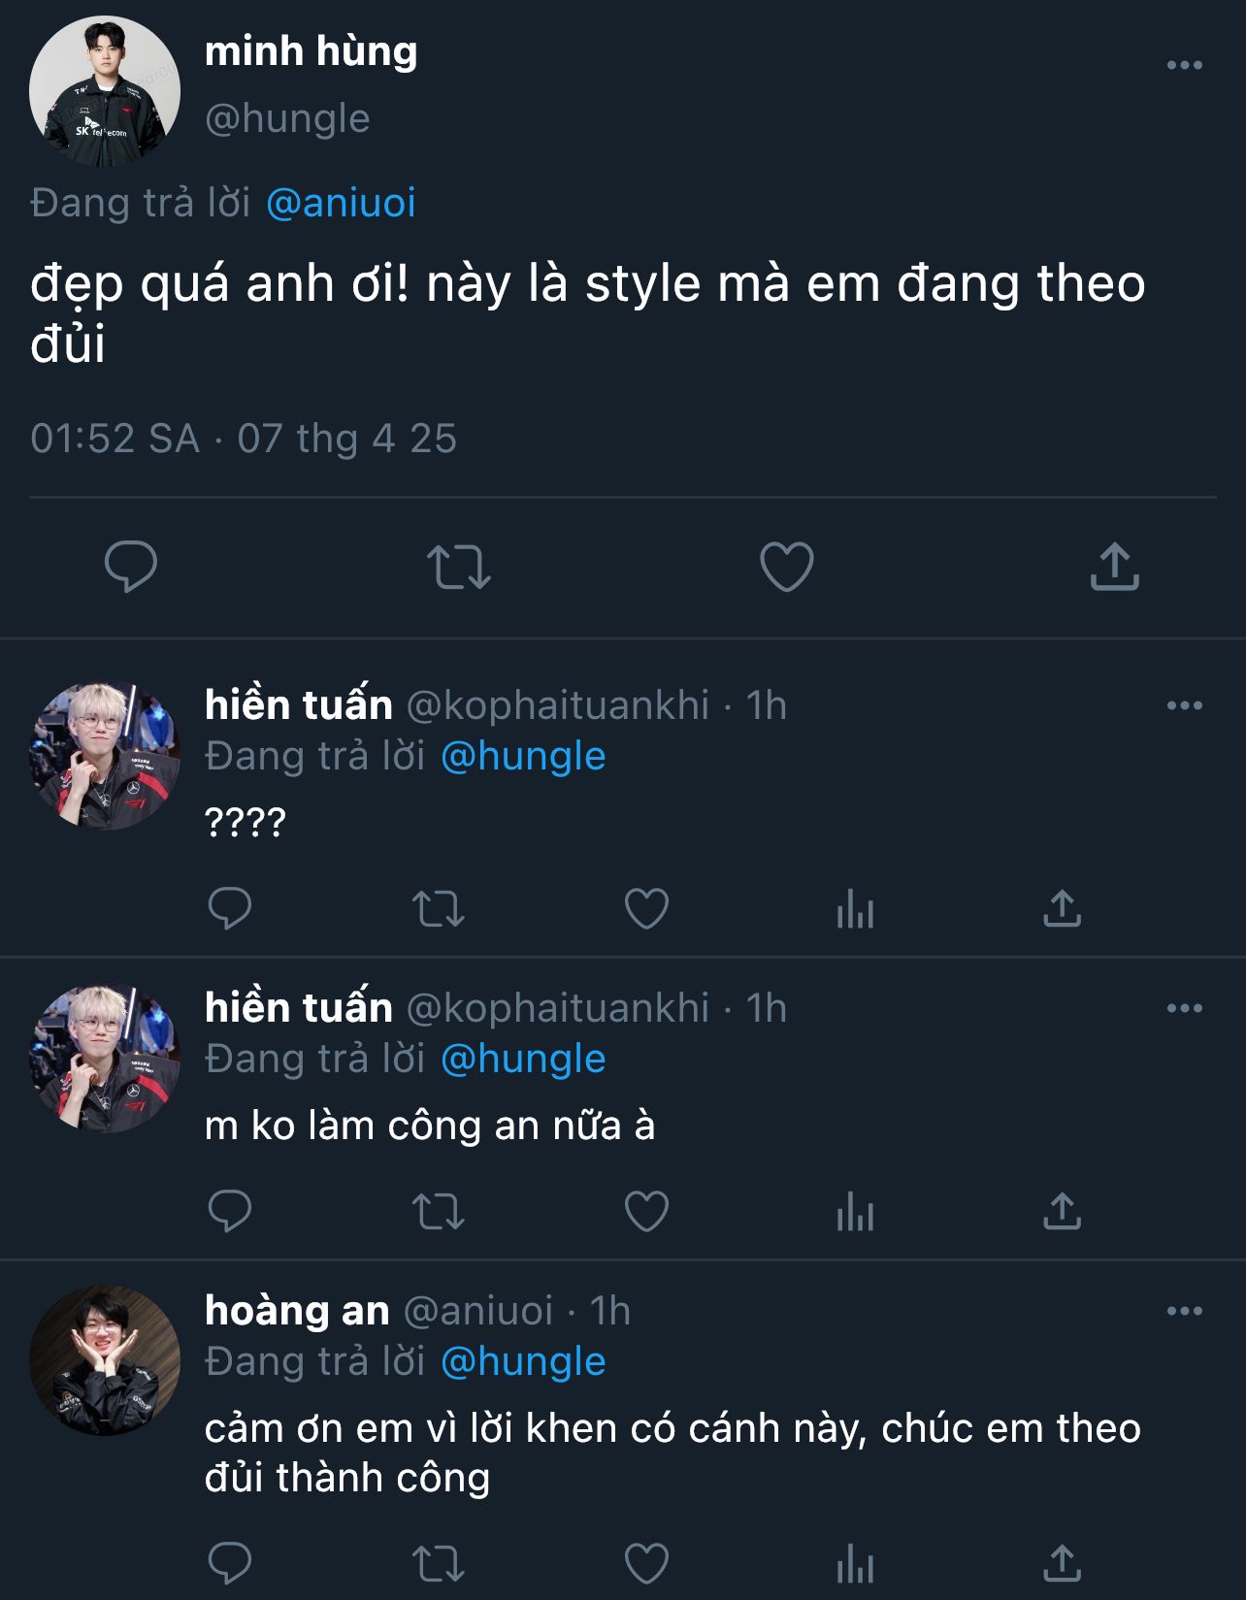The width and height of the screenshot is (1246, 1600).
Task: Open hiền tuấn's profile from "????" reply name
Action: pyautogui.click(x=299, y=705)
